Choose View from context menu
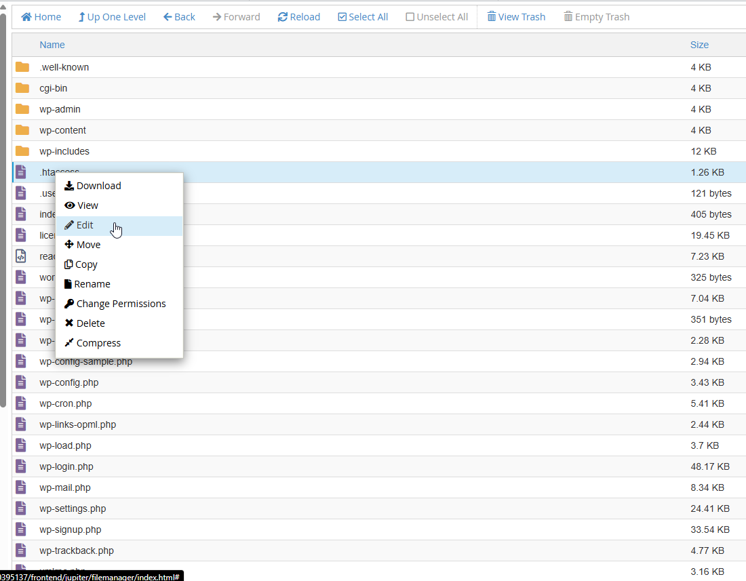This screenshot has height=581, width=746. pyautogui.click(x=119, y=205)
